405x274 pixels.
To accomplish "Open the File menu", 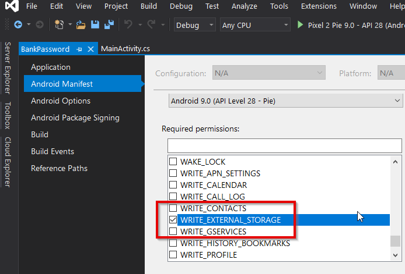I will click(x=32, y=6).
